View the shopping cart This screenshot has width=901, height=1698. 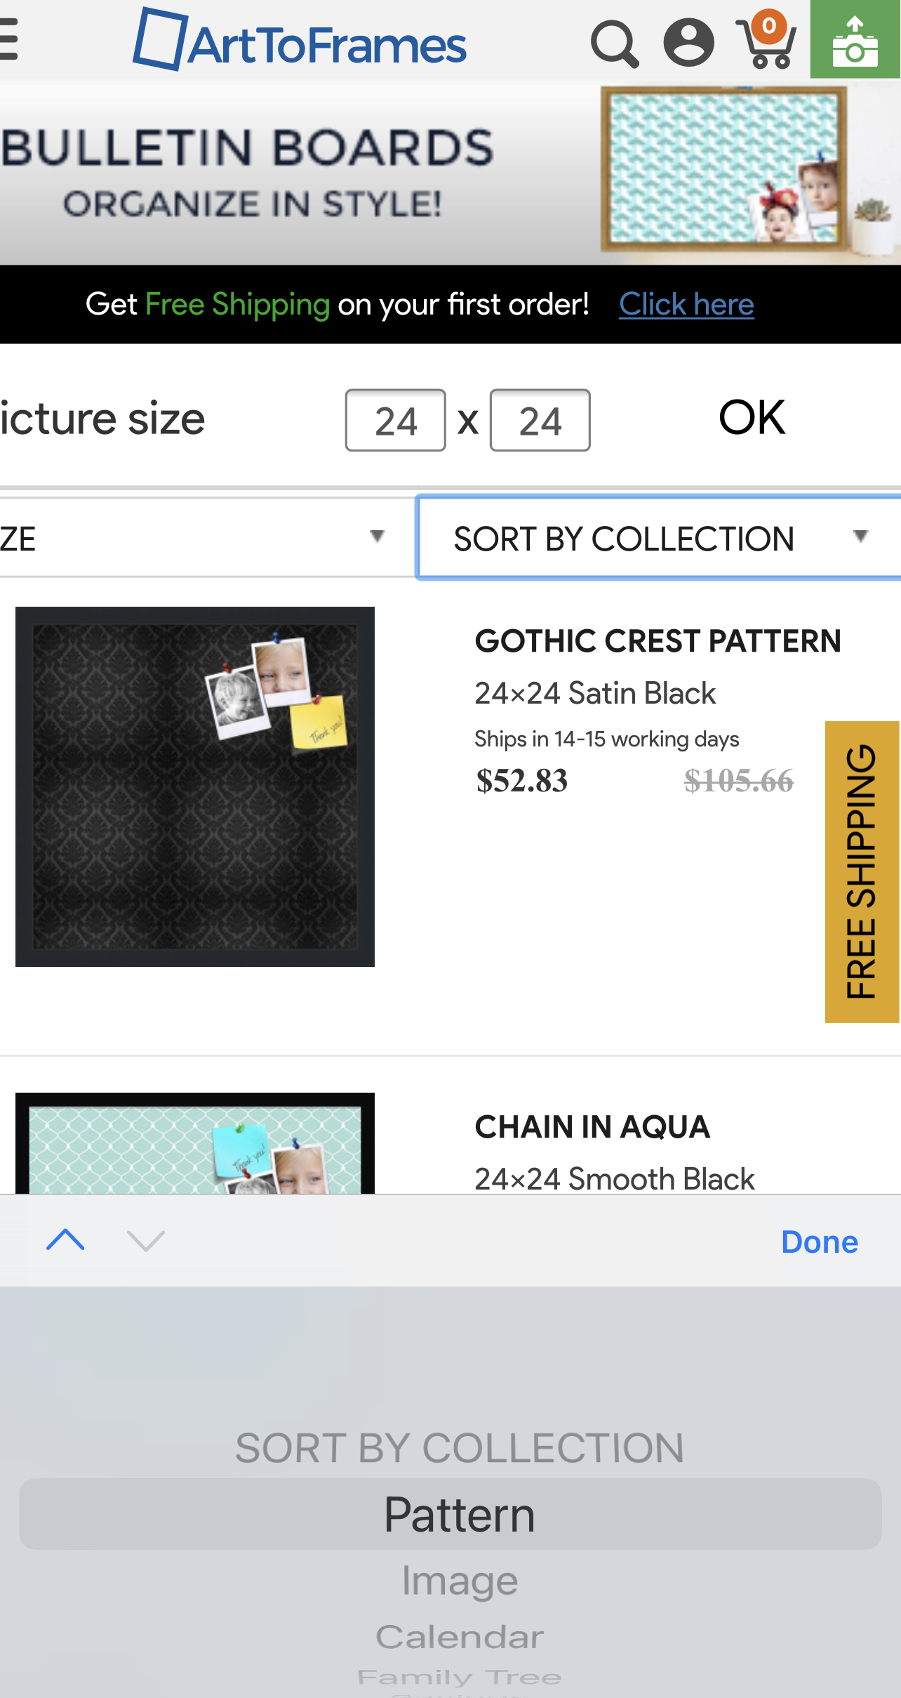tap(766, 42)
